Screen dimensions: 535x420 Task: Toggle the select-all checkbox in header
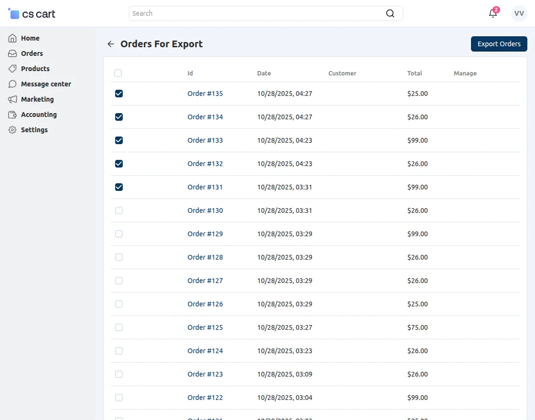click(118, 73)
